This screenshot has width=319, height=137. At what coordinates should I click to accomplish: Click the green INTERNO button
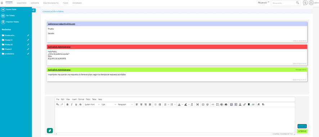coord(302,131)
